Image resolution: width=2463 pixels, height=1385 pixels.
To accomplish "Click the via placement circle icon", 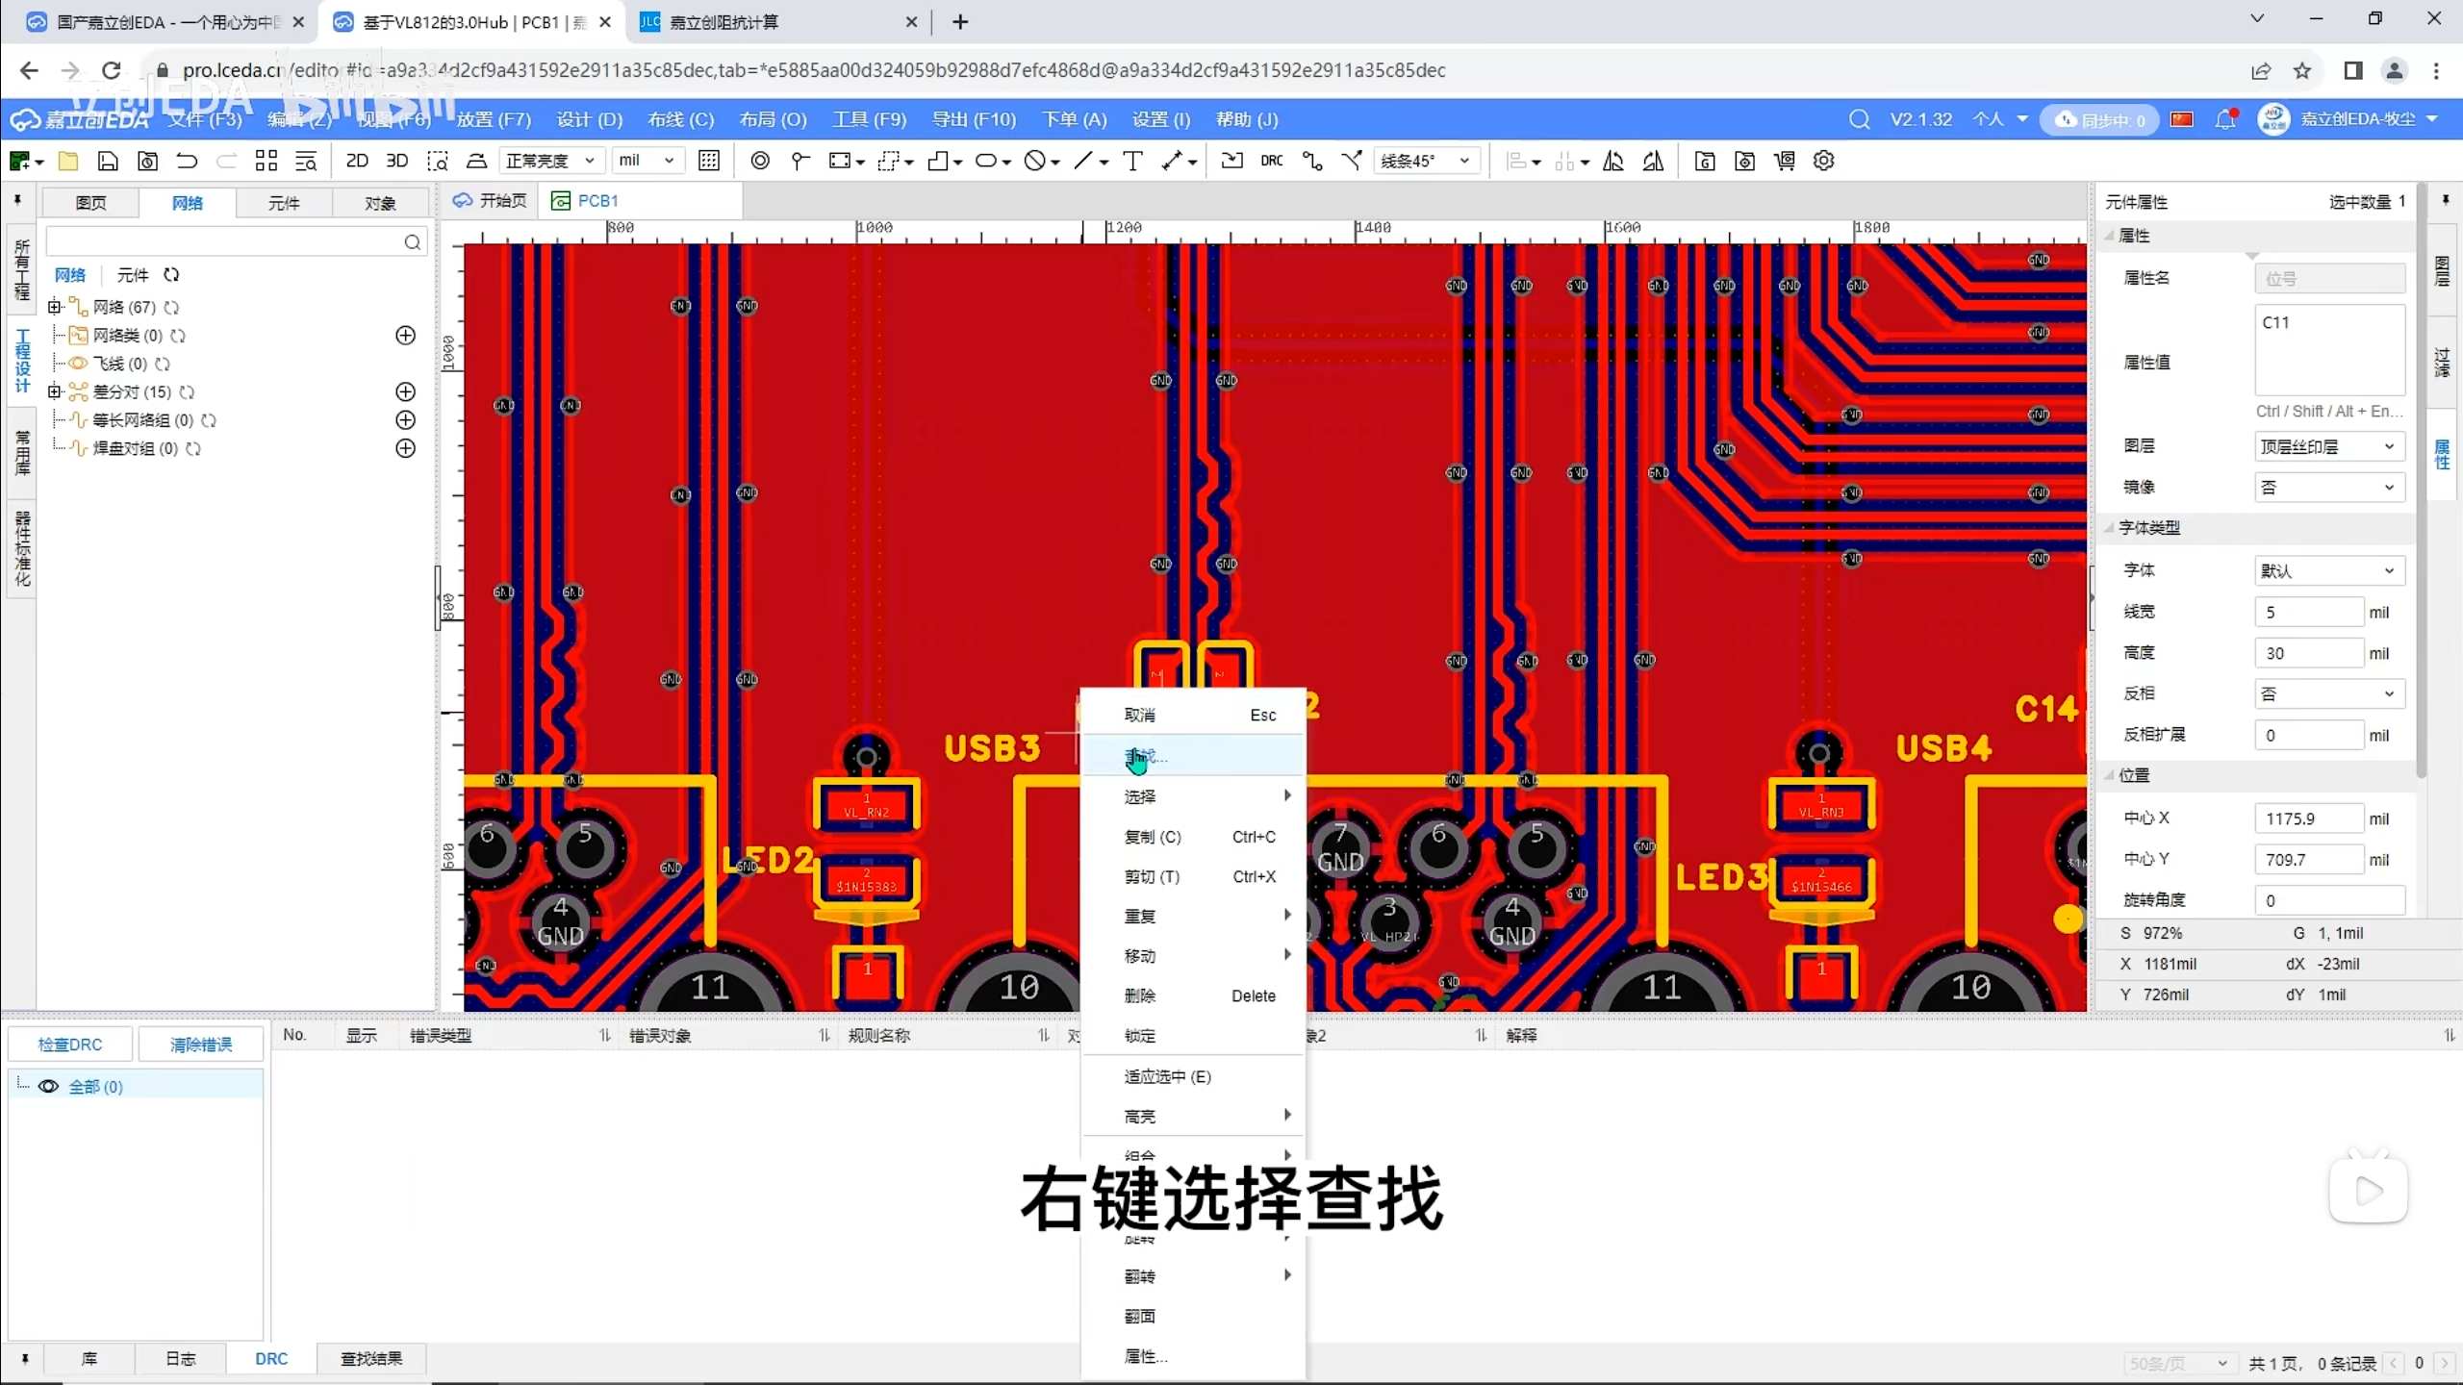I will 760,161.
